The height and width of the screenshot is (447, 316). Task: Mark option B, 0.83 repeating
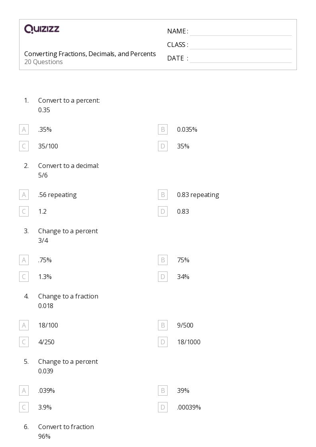[x=163, y=195]
